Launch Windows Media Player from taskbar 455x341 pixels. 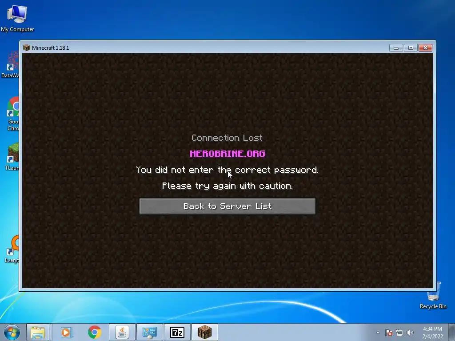66,332
